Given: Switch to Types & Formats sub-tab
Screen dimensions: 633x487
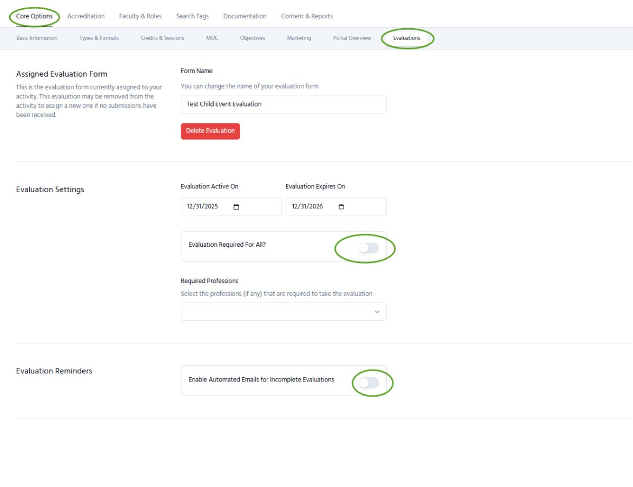Looking at the screenshot, I should (99, 38).
